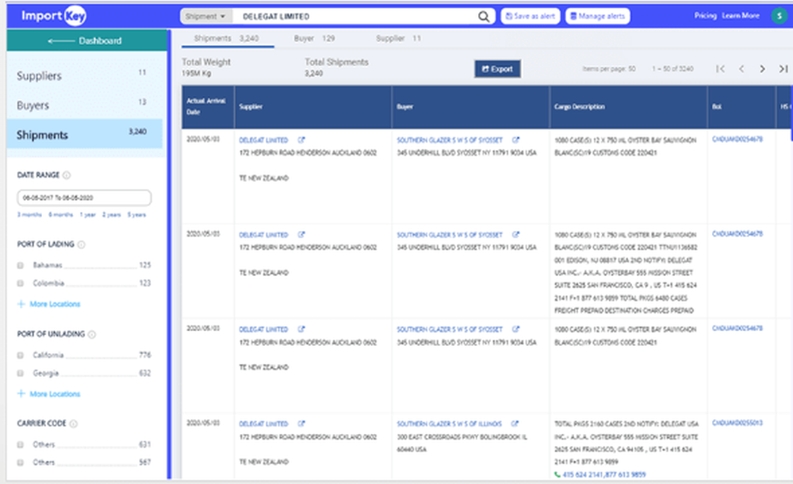Click the DELEGAT LIMITED search field

(x=354, y=17)
